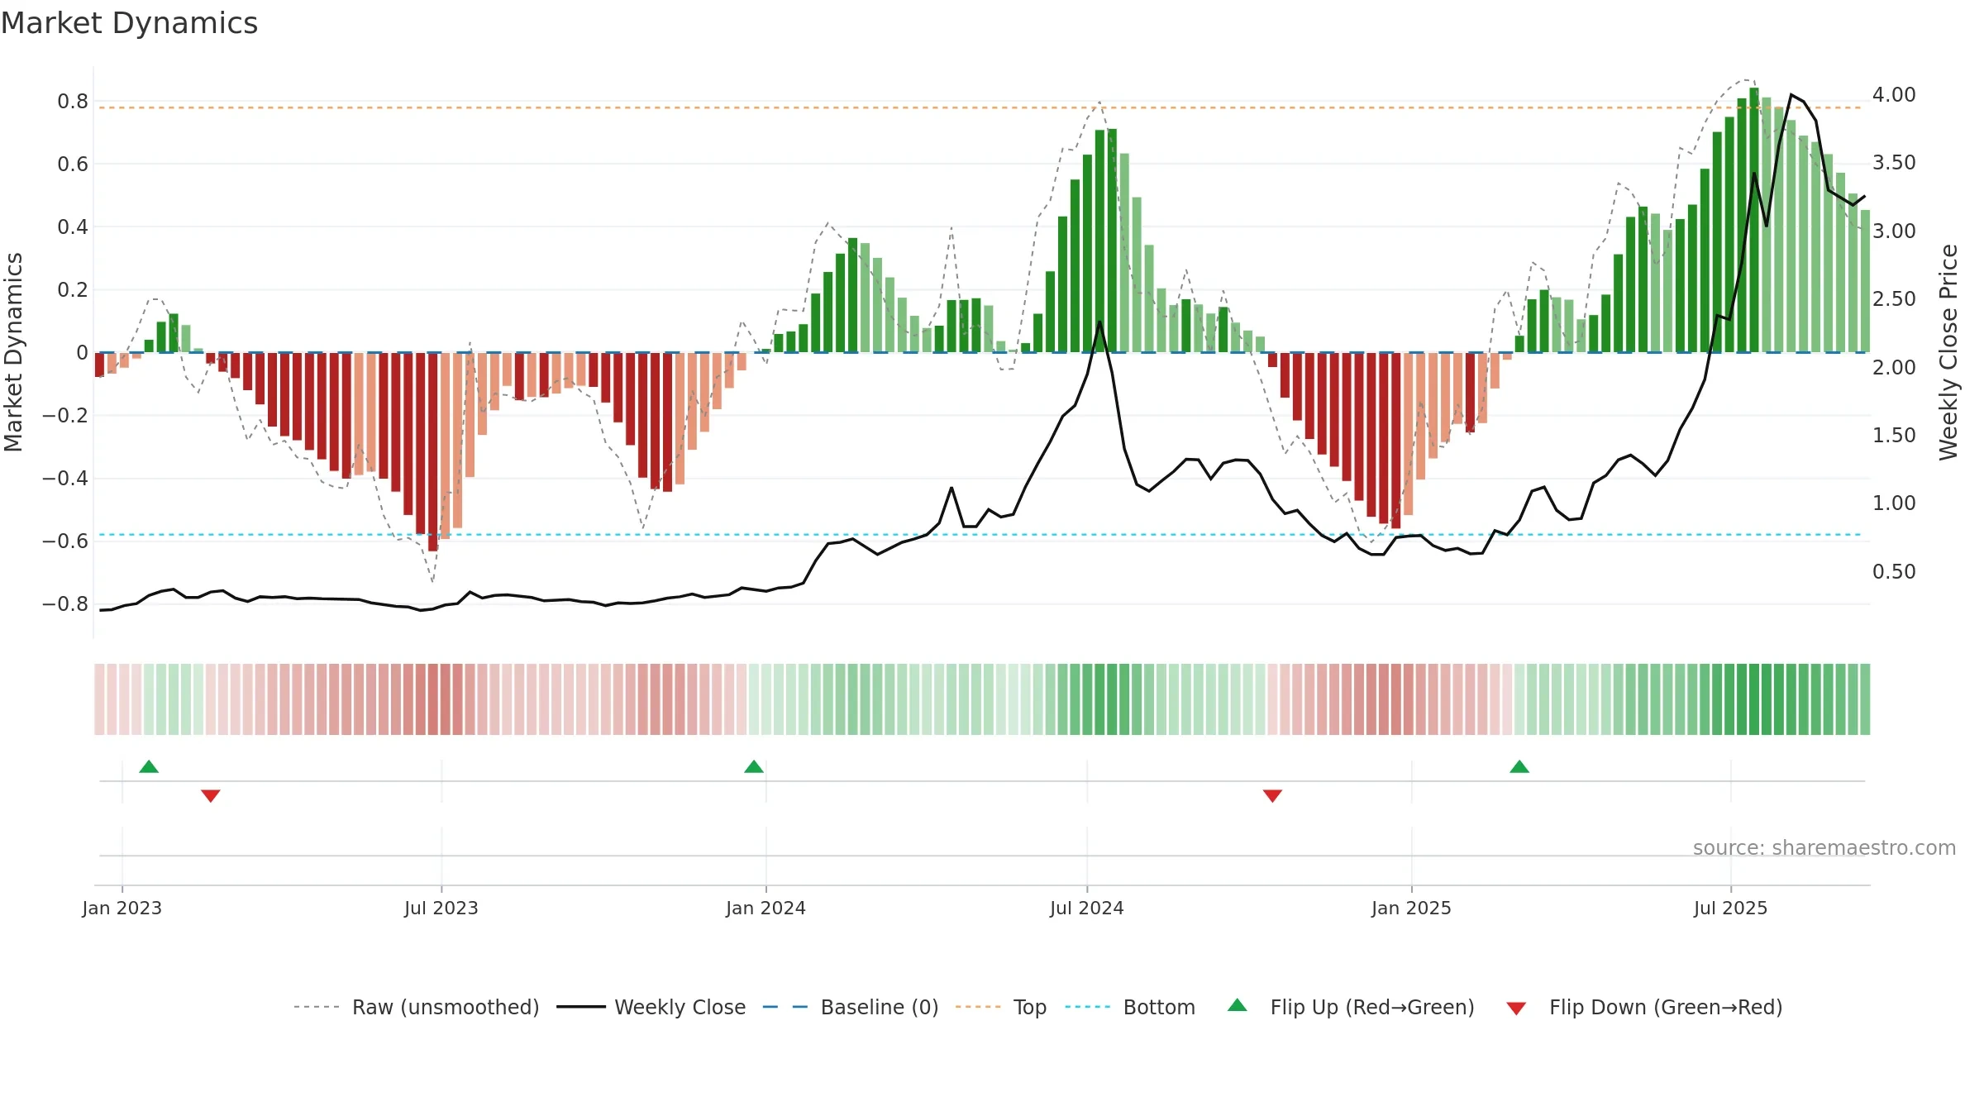The width and height of the screenshot is (1984, 1116).
Task: Click the 0 left axis tick
Action: coord(82,352)
